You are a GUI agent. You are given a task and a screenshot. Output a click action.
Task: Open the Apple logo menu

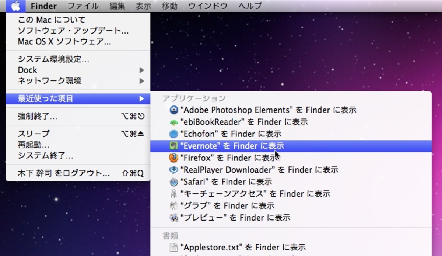[x=15, y=6]
